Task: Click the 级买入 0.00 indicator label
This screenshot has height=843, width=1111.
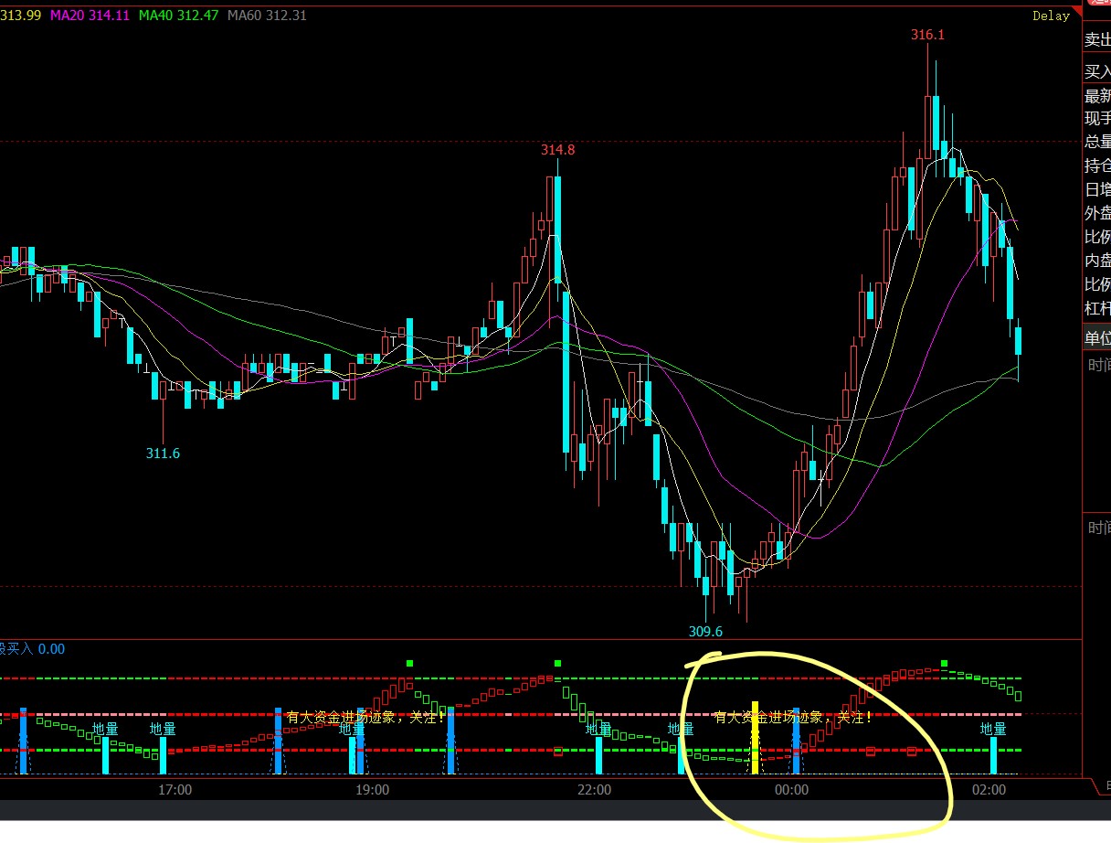Action: pyautogui.click(x=33, y=649)
